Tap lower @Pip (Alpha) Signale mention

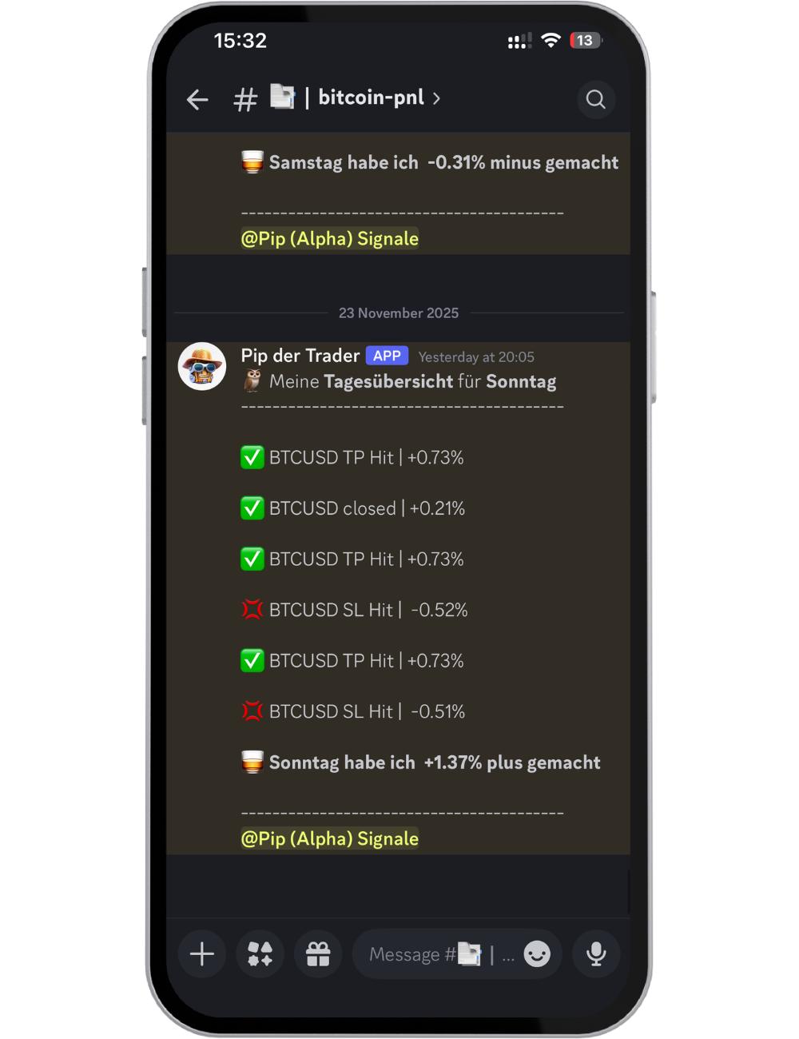[330, 838]
